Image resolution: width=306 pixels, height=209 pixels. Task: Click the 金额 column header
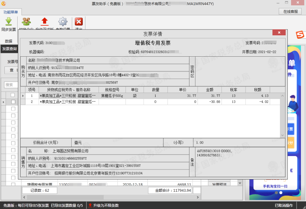click(x=210, y=90)
